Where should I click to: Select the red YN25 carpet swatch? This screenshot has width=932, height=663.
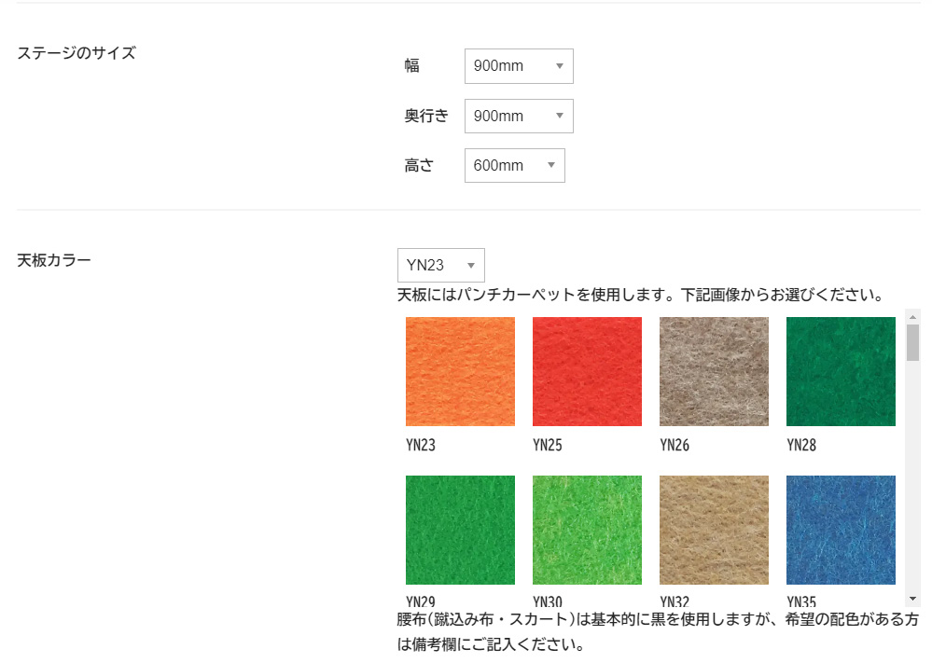coord(587,371)
